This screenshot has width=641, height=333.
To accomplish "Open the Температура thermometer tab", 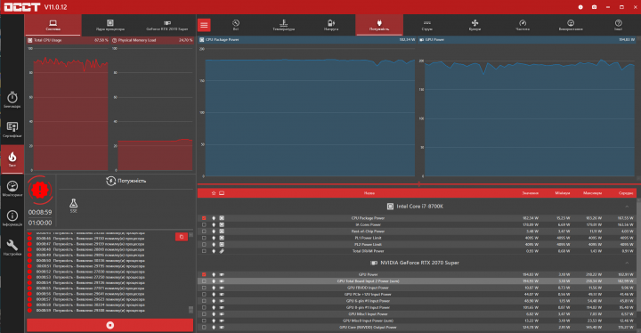I will (284, 25).
